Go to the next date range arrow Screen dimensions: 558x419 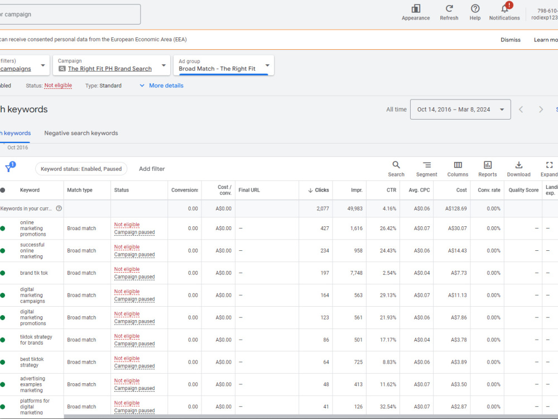(x=541, y=109)
